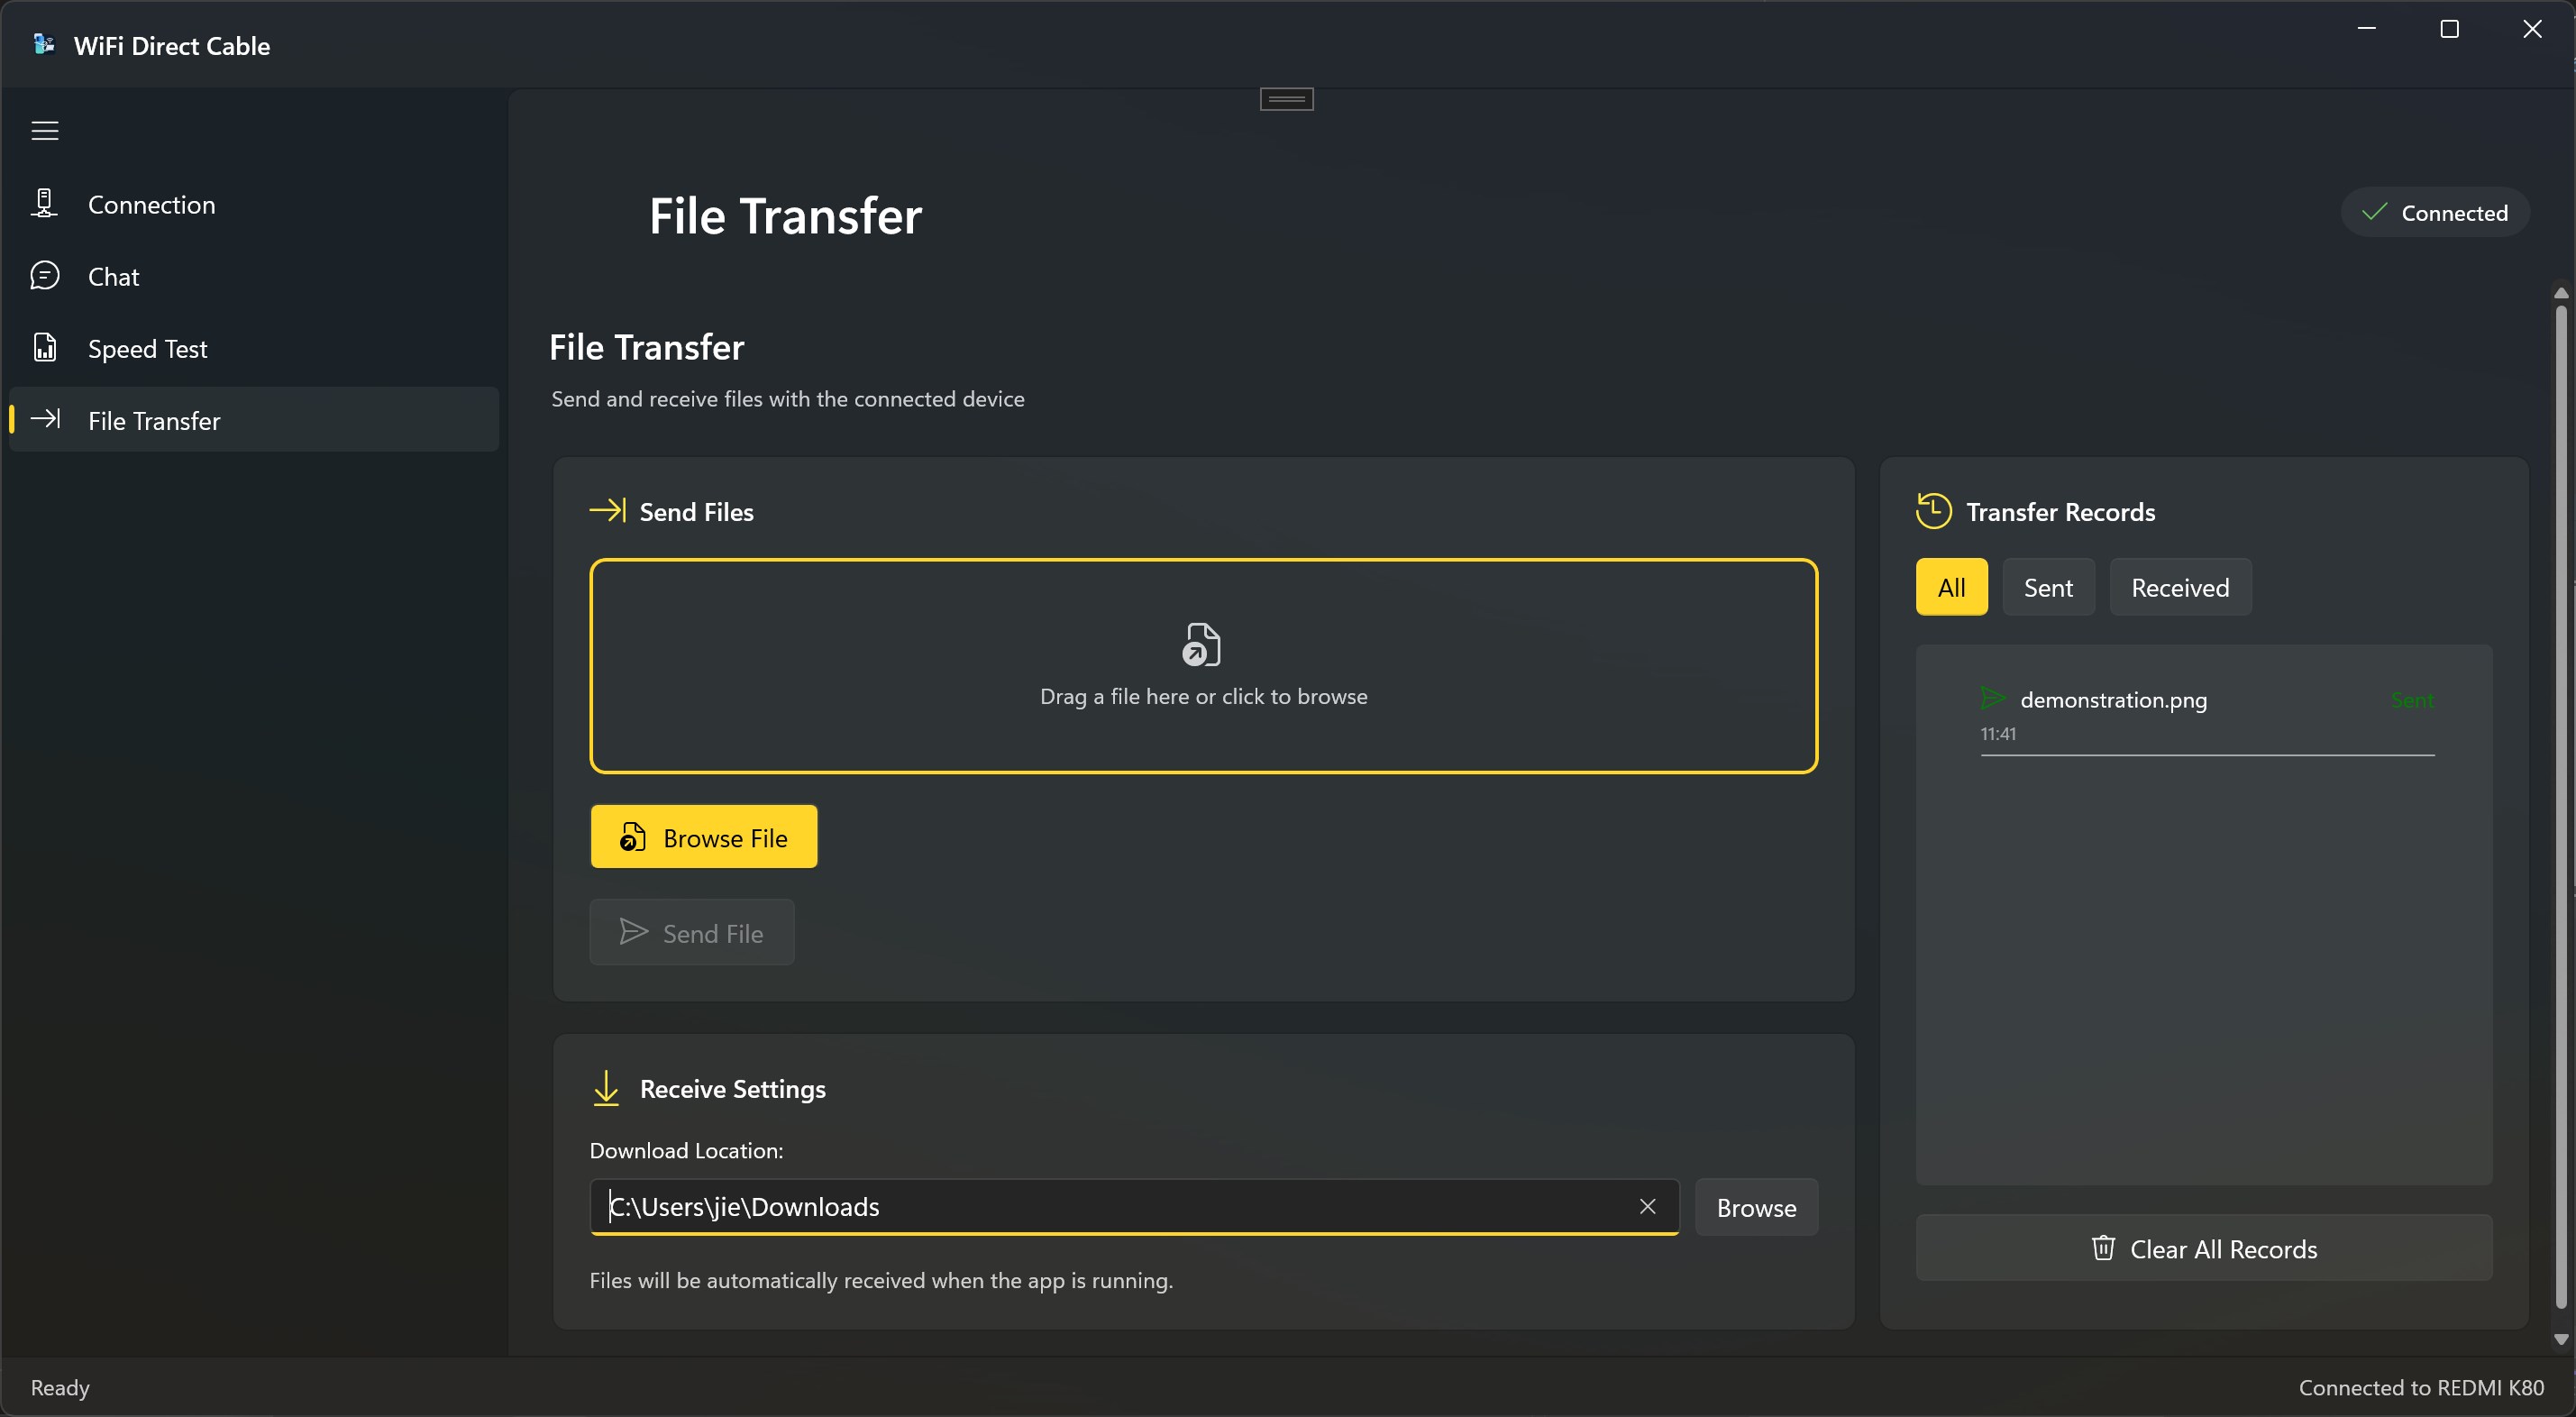Click the Connected status badge

click(x=2435, y=212)
